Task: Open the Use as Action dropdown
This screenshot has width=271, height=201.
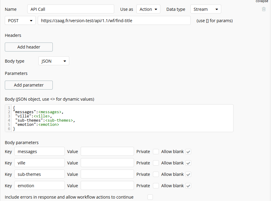Action: click(148, 9)
